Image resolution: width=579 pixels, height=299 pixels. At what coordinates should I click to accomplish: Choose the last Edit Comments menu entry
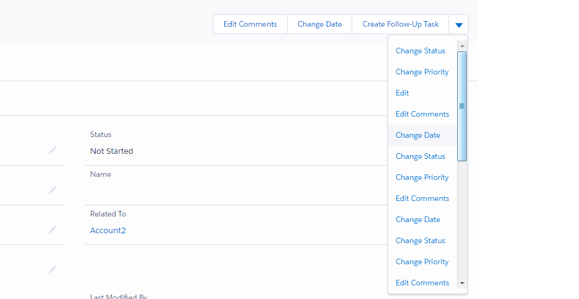pos(422,283)
